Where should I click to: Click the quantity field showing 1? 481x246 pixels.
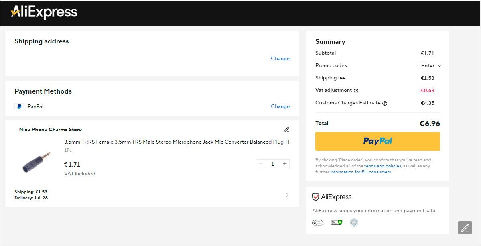point(272,164)
